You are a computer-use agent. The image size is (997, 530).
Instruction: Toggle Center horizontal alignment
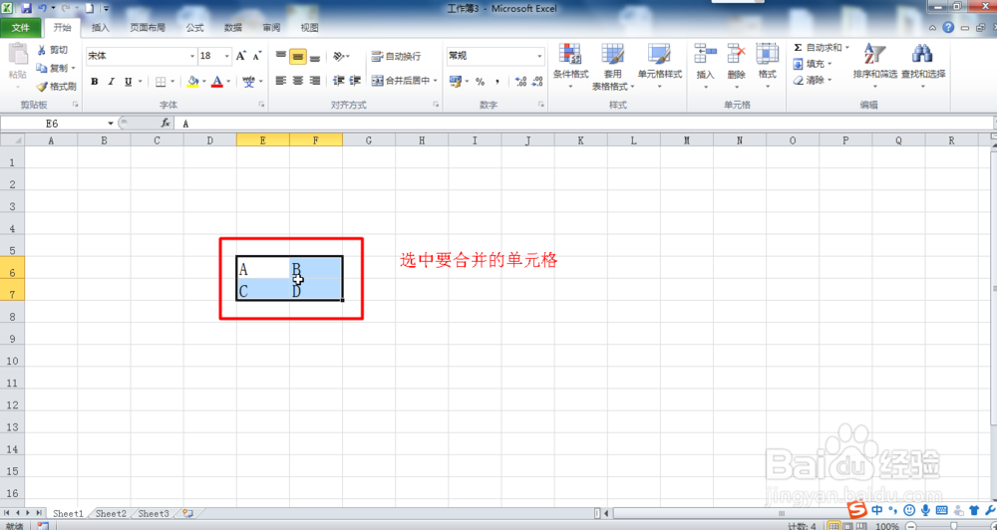coord(297,81)
